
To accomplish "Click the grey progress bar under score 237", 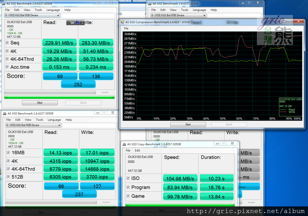I will tap(51, 202).
